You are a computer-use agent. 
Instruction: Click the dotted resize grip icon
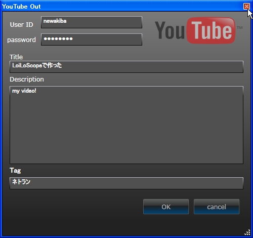(x=247, y=232)
